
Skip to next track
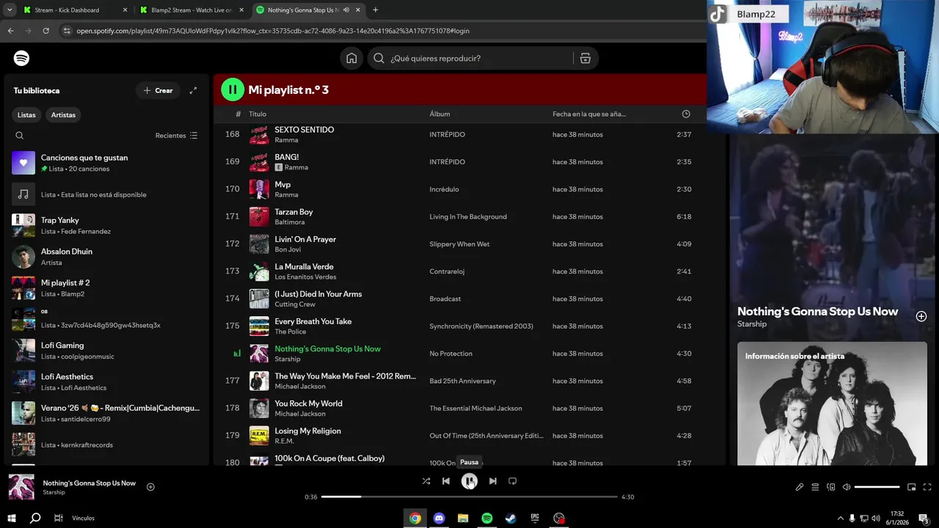pyautogui.click(x=493, y=481)
